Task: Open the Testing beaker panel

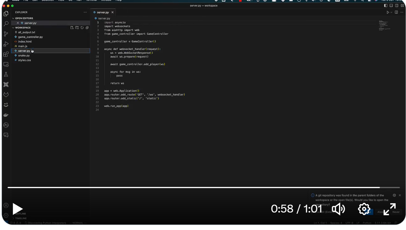Action: tap(6, 74)
